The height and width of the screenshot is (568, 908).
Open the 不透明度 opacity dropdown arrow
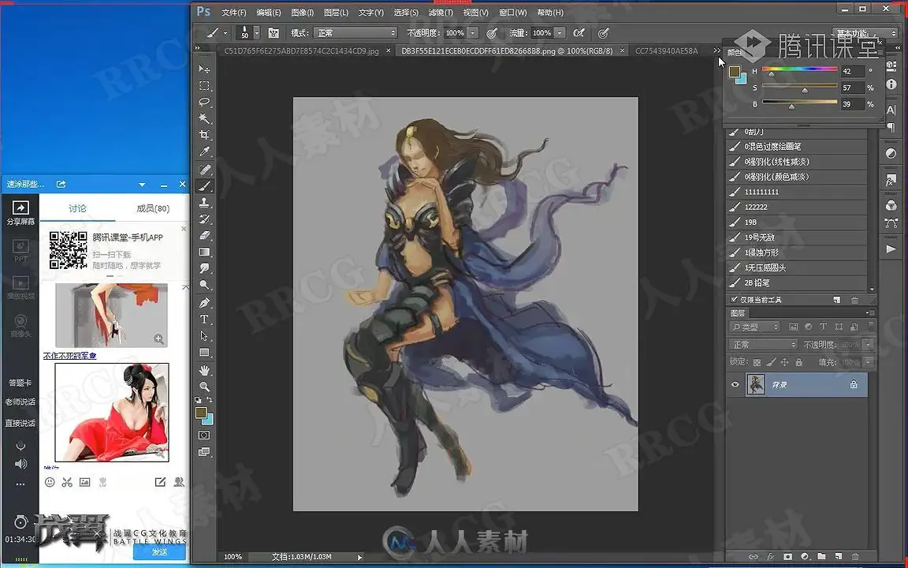473,33
